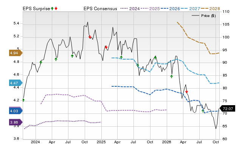242x144 pixels.
Task: Select the green surprise arrow for February 2024
Action: [41, 62]
